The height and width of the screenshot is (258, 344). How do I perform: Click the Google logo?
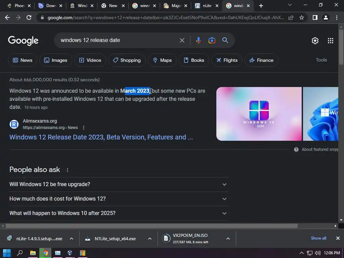[x=23, y=41]
